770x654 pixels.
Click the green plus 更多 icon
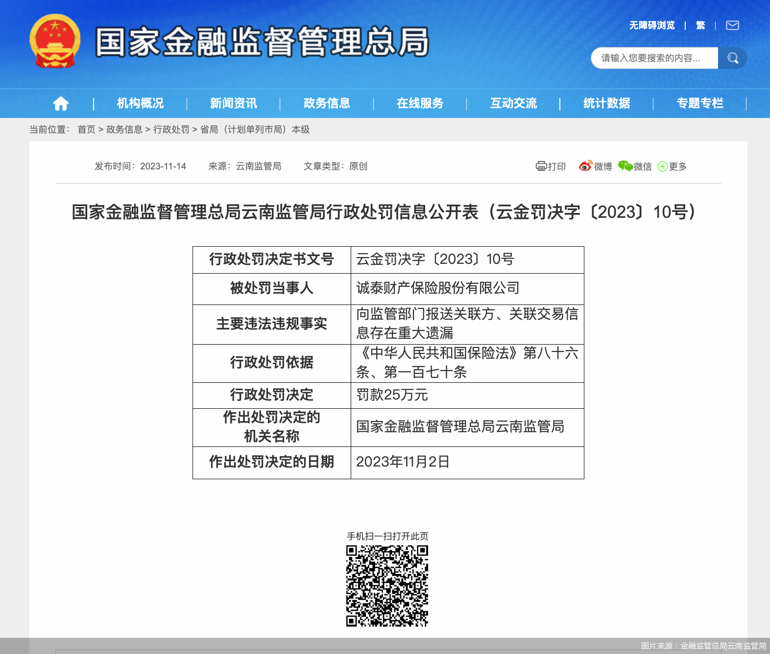pos(662,167)
